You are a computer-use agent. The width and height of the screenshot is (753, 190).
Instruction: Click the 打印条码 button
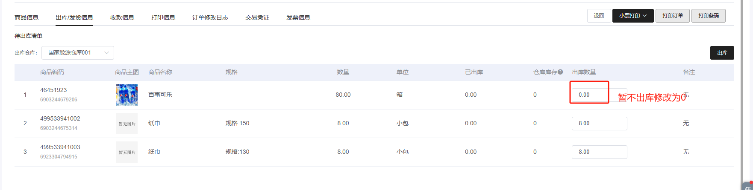tap(708, 16)
